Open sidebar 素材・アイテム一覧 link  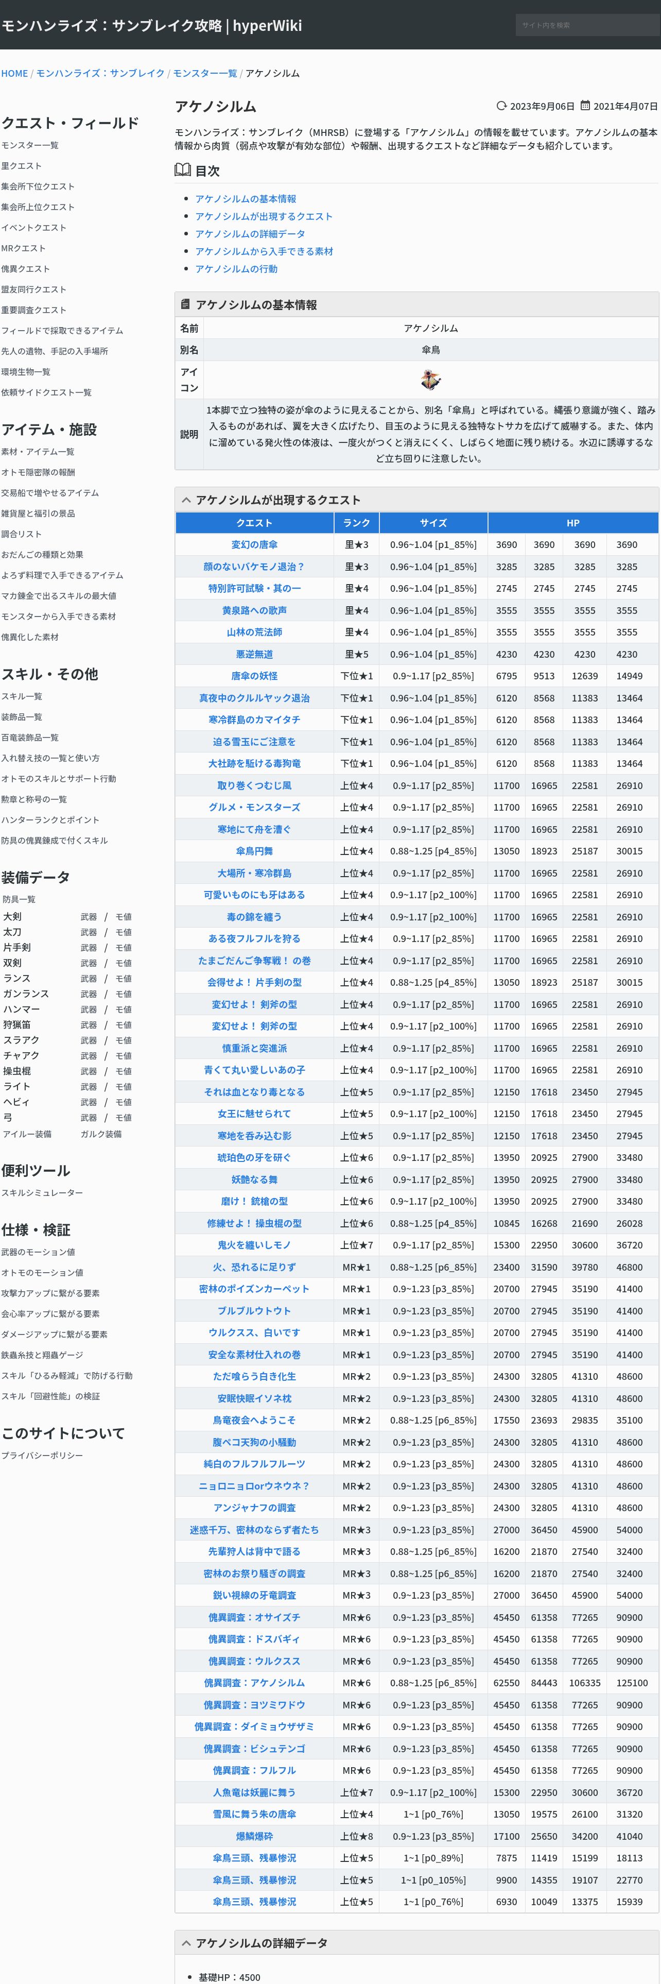38,451
